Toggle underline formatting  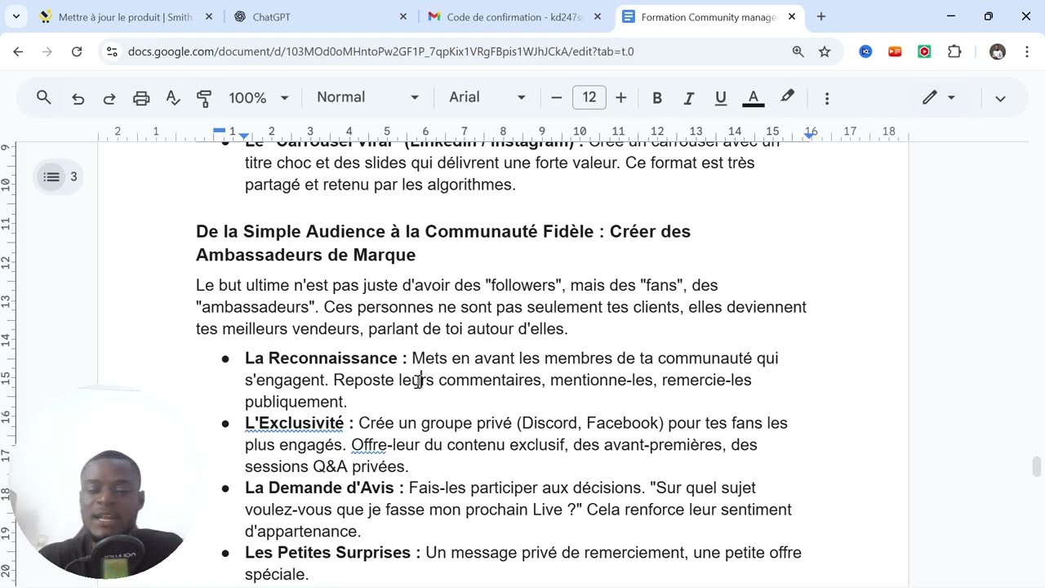(720, 98)
